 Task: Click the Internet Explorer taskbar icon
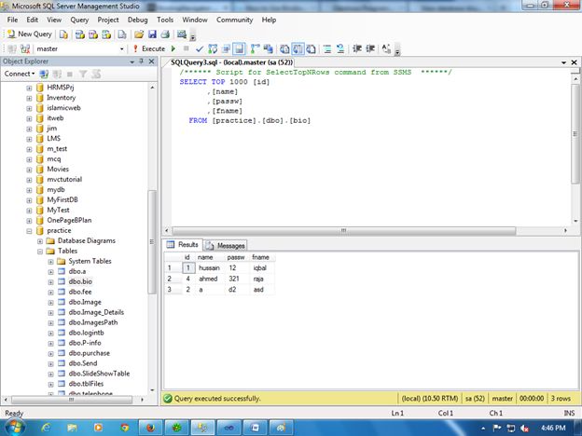(46, 427)
